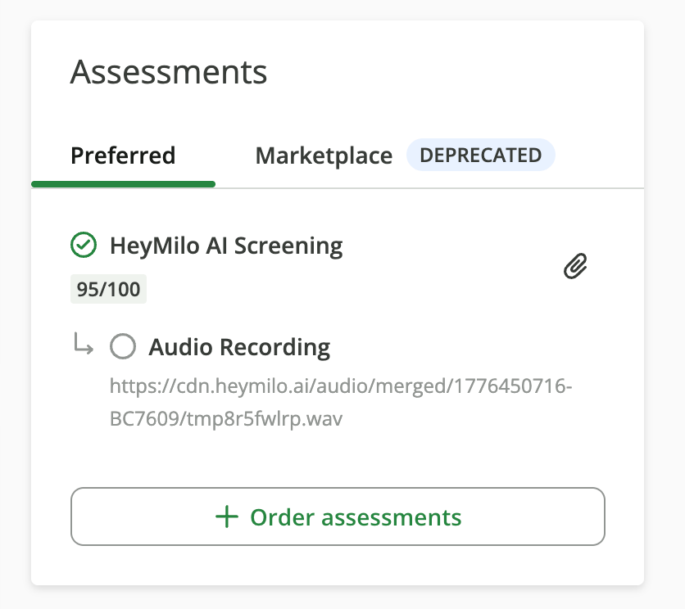
Task: Click the Assessments panel heading
Action: click(169, 72)
